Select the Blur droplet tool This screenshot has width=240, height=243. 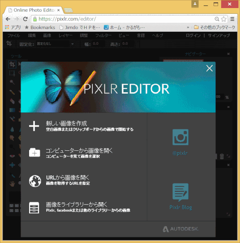tap(12, 129)
